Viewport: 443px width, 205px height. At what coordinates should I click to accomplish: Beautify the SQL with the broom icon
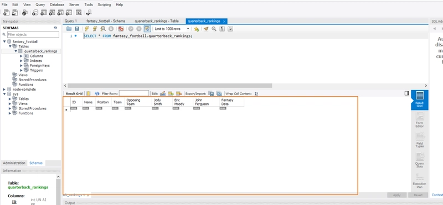[206, 29]
